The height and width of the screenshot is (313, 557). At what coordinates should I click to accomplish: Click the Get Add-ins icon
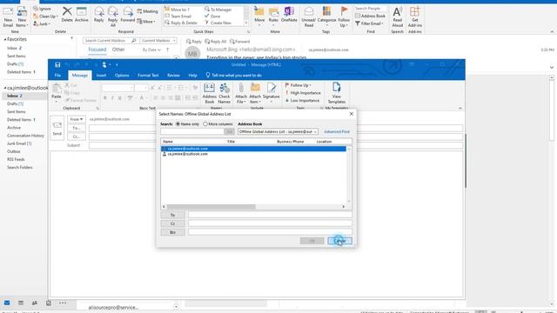click(414, 17)
